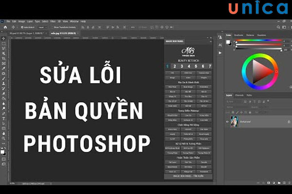The image size is (292, 194).
Task: Click Magic Box page number 7
Action: [210, 66]
